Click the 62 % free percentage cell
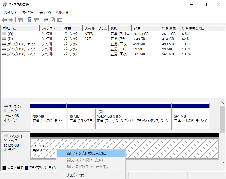 pos(186,39)
